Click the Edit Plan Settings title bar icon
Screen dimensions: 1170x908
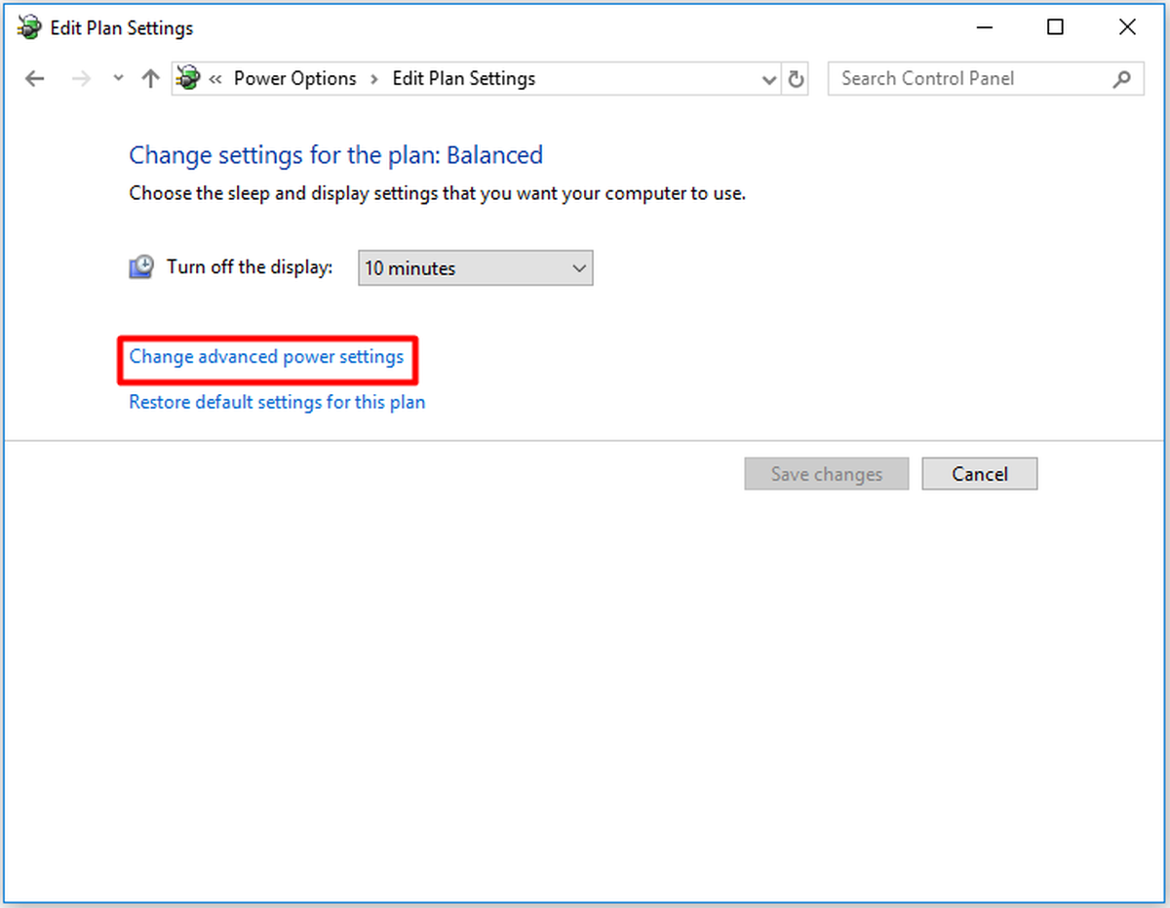(29, 28)
